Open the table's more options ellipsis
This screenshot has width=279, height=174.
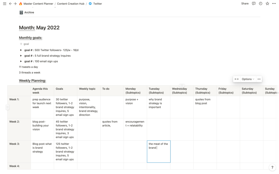(x=259, y=79)
